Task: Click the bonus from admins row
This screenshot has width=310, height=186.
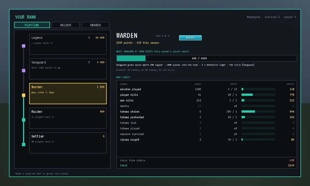Action: (x=207, y=160)
